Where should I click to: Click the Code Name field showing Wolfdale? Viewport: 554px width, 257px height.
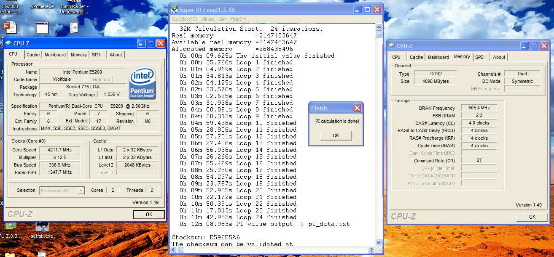point(62,79)
